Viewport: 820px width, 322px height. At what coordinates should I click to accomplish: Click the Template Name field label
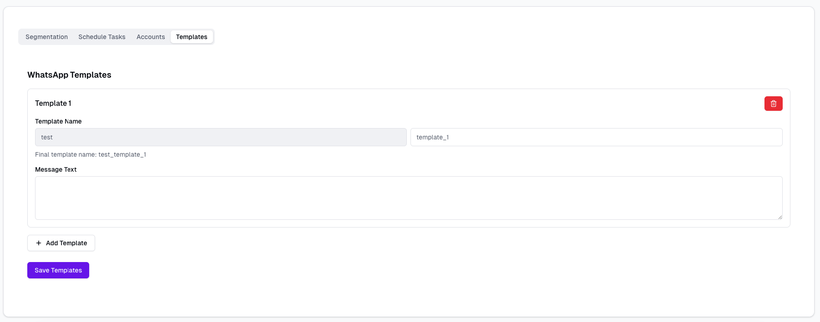[58, 121]
